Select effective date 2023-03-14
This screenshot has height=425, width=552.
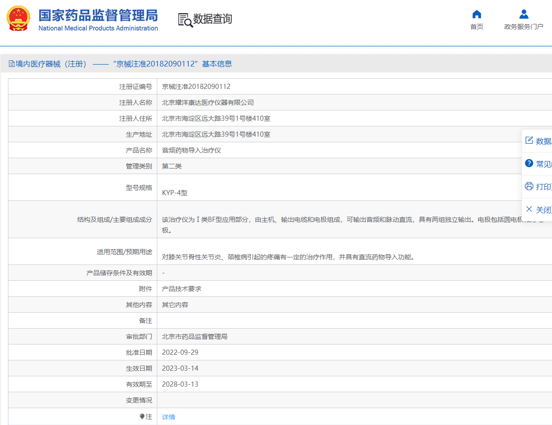point(180,368)
